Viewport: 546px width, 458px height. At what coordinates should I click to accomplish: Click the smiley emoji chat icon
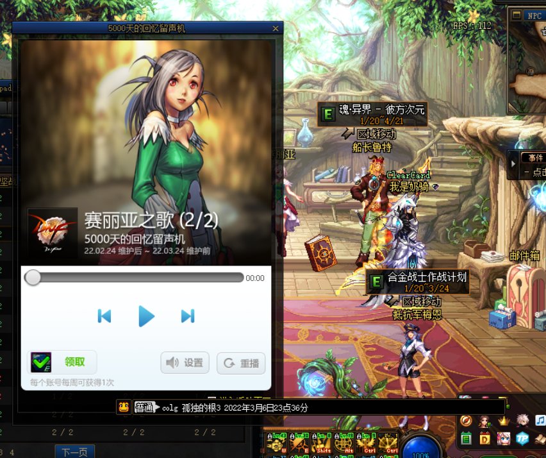(x=124, y=407)
